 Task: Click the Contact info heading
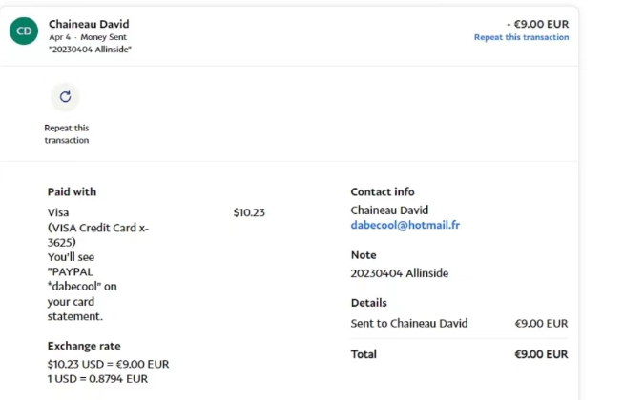click(382, 191)
